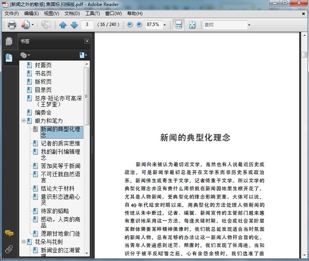Go to next page with down arrow
This screenshot has width=309, height=261.
[74, 25]
